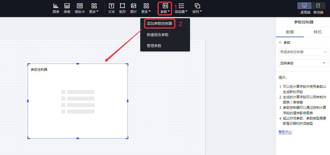Select 管理参数 in the dropdown menu
This screenshot has width=330, height=155.
tap(154, 46)
